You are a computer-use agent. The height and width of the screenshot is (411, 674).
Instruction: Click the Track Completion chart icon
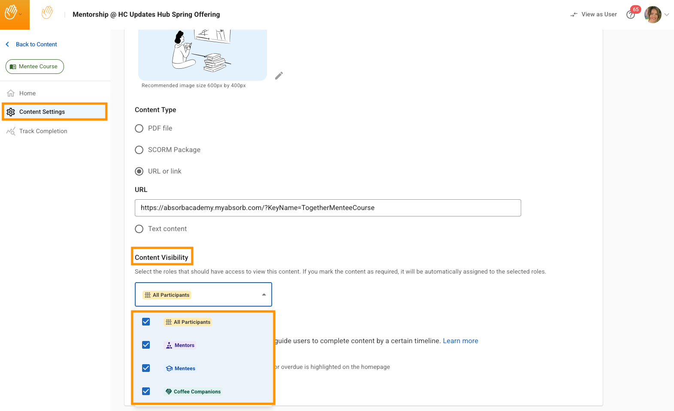pyautogui.click(x=11, y=131)
